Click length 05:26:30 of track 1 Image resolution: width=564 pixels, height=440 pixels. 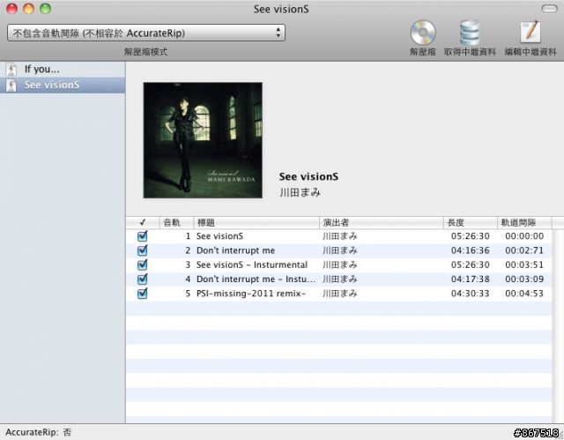470,236
